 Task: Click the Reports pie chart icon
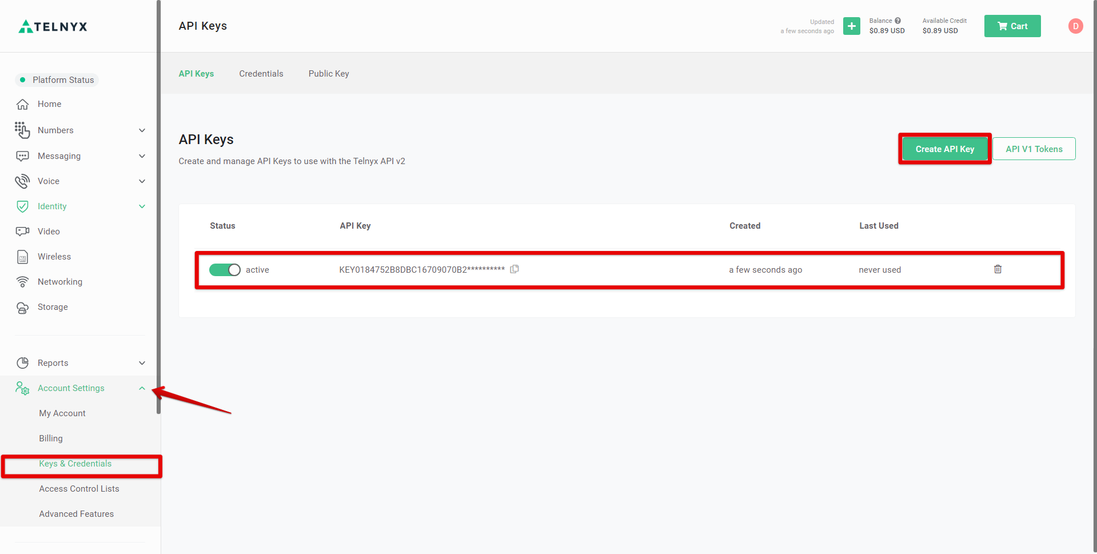point(22,363)
